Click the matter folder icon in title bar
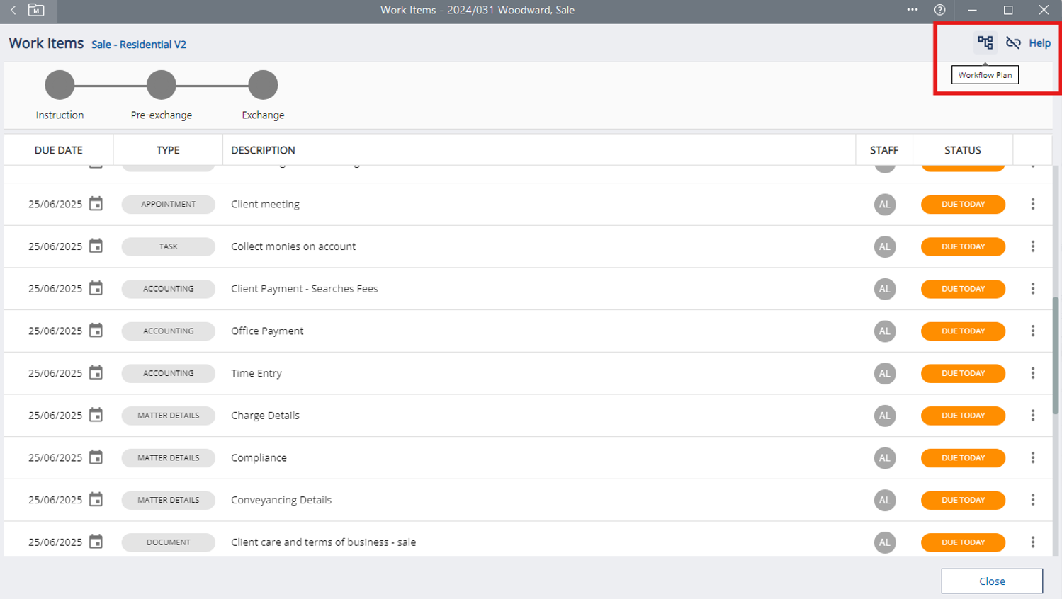 (x=36, y=10)
